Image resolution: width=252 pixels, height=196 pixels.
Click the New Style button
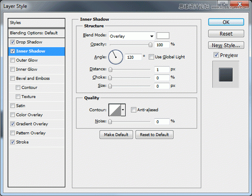tap(226, 45)
